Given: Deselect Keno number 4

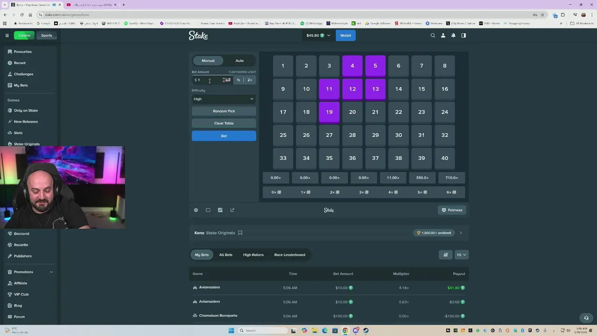Looking at the screenshot, I should (352, 66).
